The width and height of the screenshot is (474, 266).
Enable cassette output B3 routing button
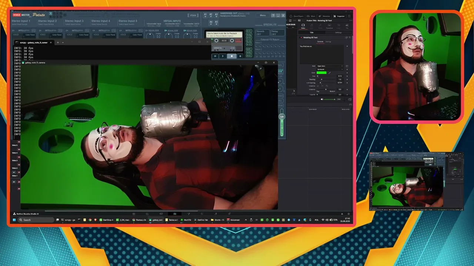[x=249, y=56]
